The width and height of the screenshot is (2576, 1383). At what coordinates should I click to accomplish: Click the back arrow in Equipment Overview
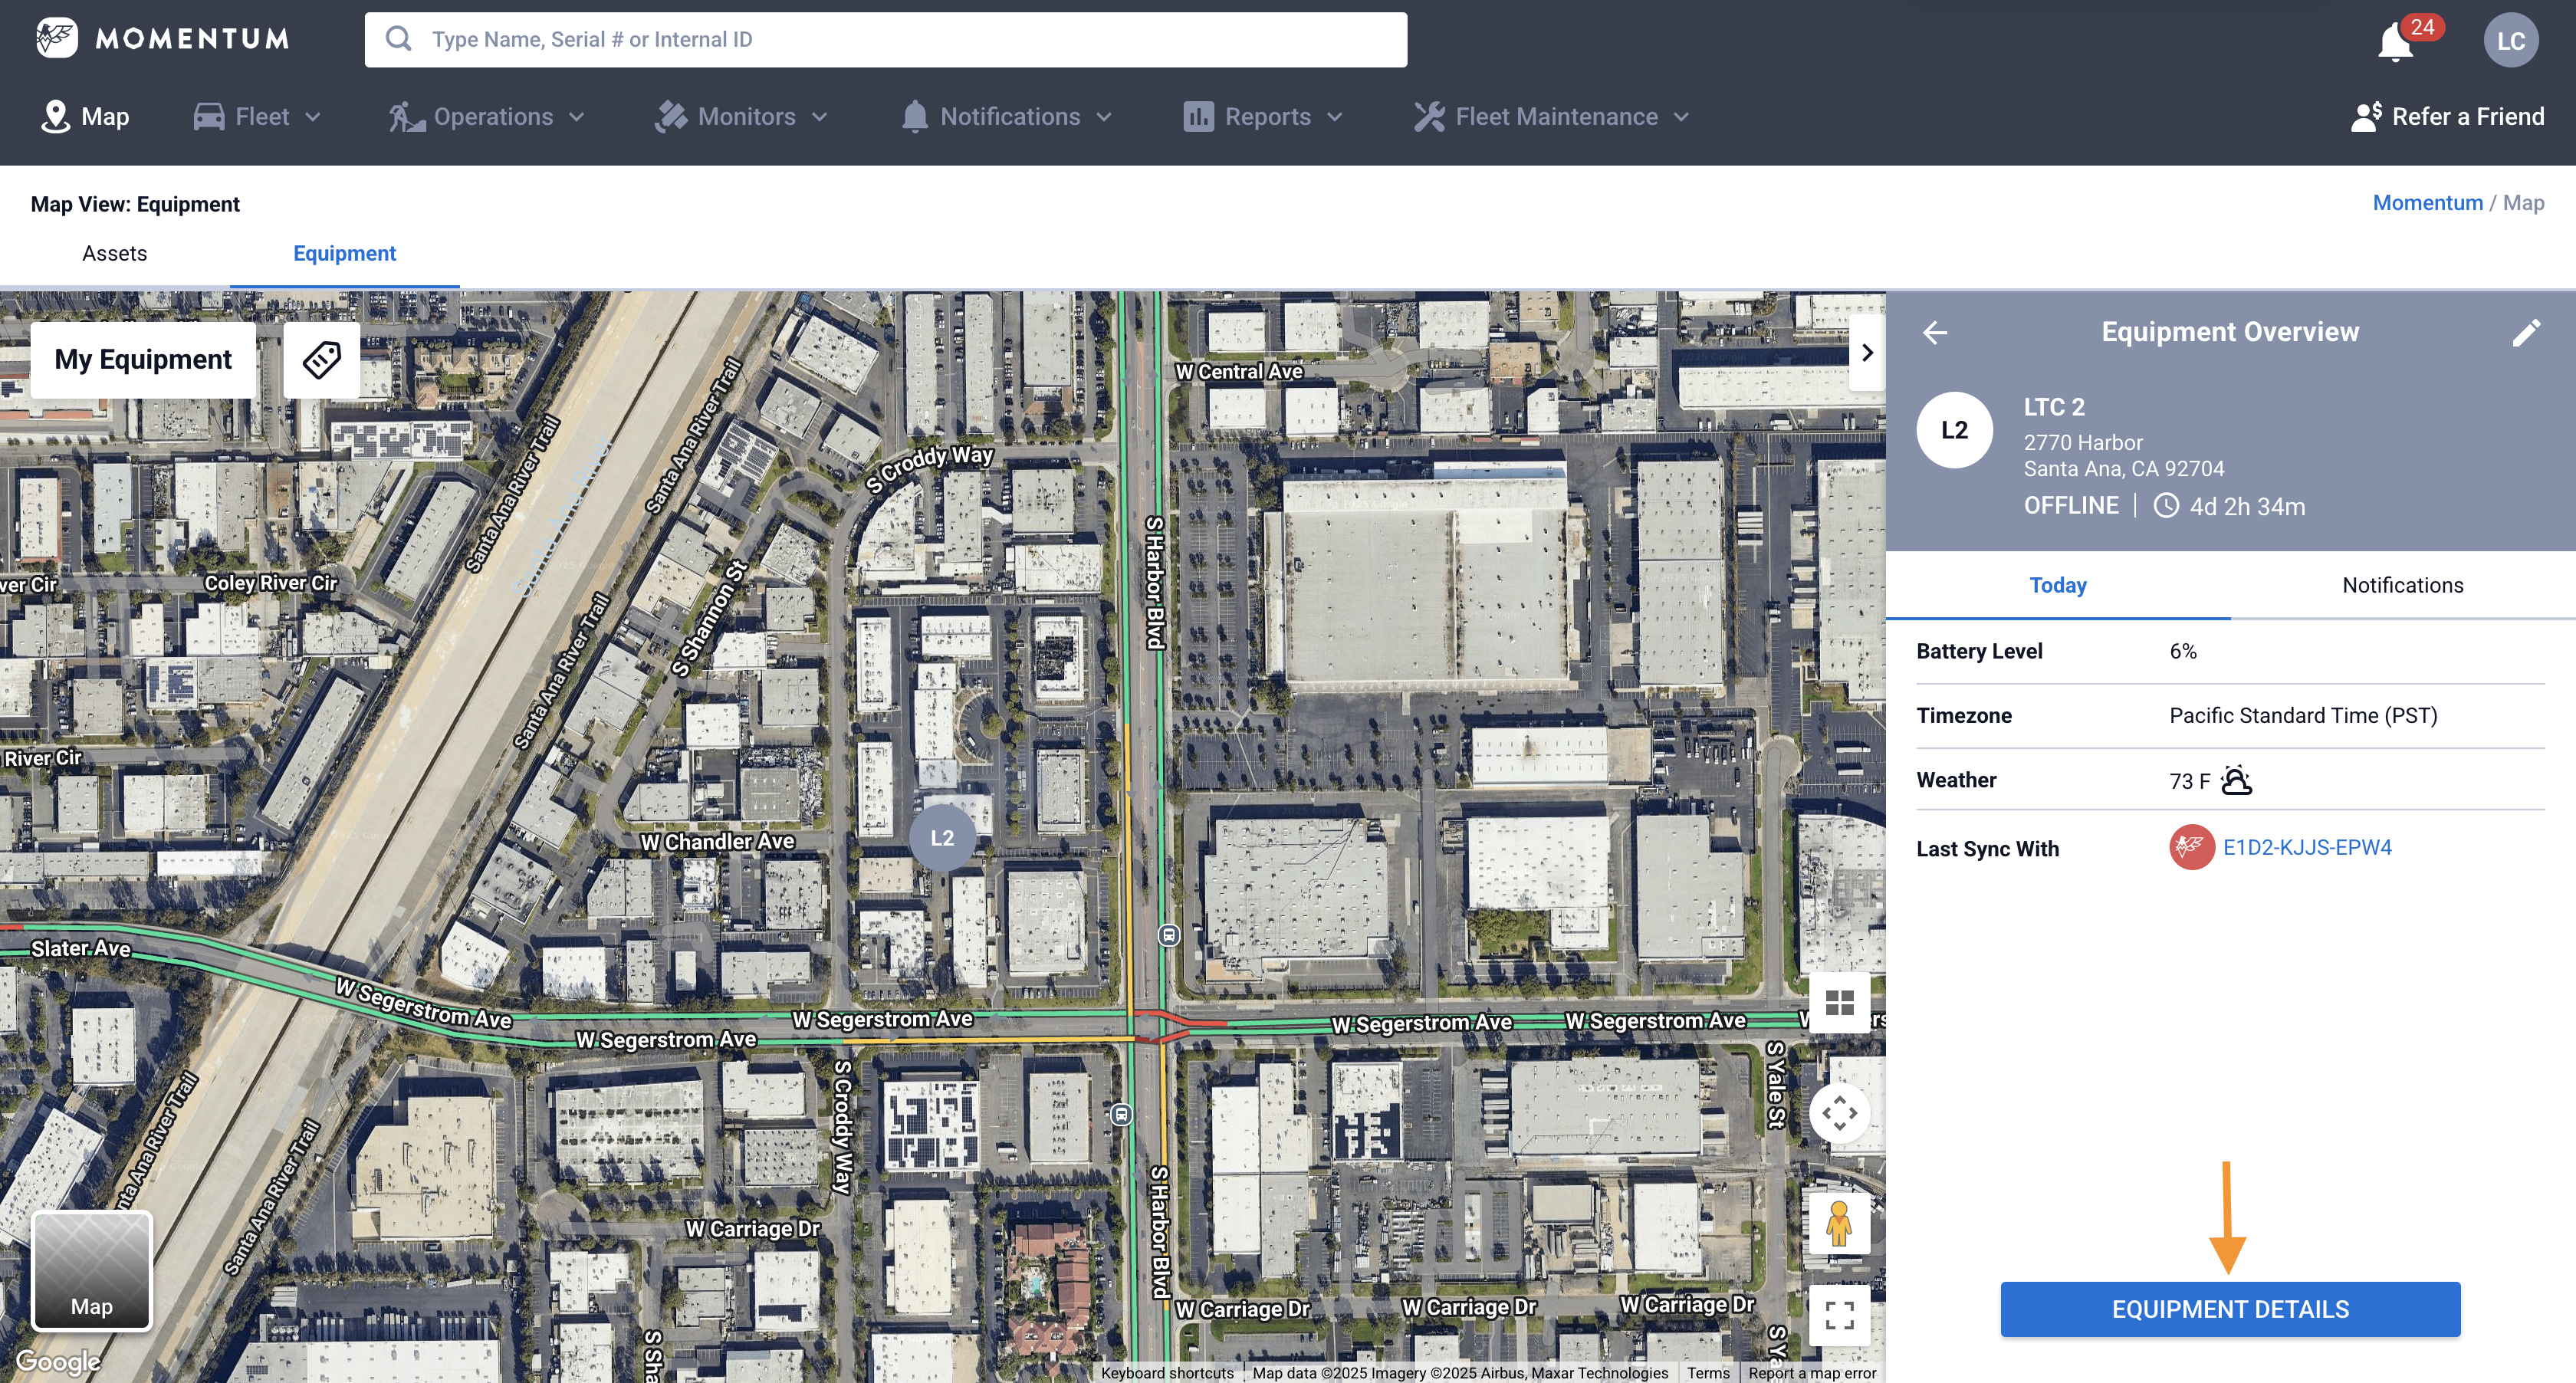(1935, 333)
